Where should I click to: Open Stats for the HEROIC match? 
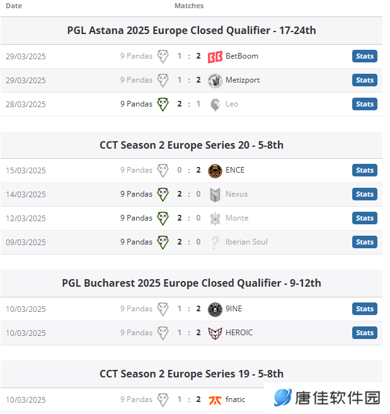pyautogui.click(x=364, y=333)
